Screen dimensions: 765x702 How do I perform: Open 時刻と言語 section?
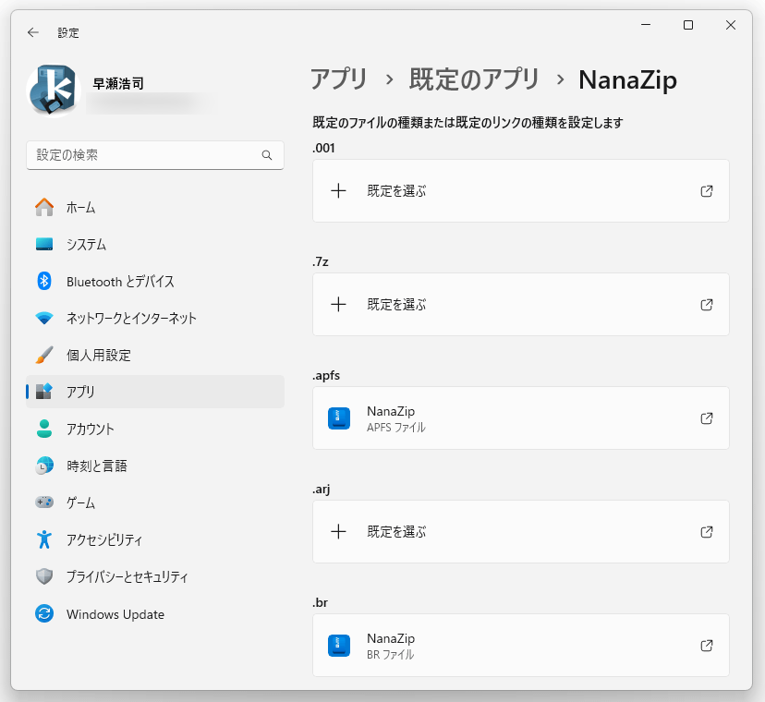pyautogui.click(x=155, y=466)
